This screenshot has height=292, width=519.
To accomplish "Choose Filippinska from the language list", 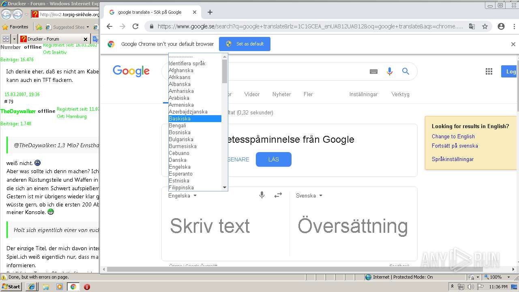I will pyautogui.click(x=195, y=187).
